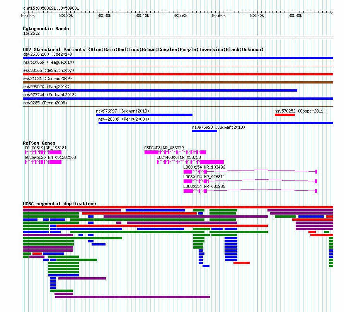Select the nsv510669 (Teague2010) variant label

click(x=49, y=62)
